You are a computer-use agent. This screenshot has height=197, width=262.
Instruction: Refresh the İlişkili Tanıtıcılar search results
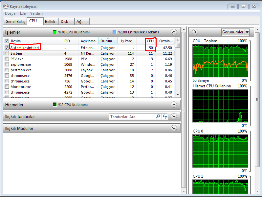click(165, 116)
